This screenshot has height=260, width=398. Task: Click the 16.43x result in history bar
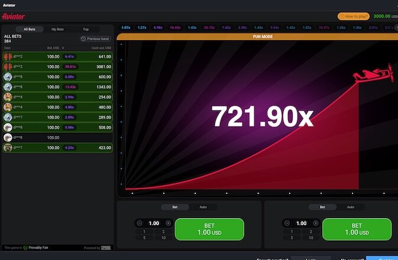point(175,27)
